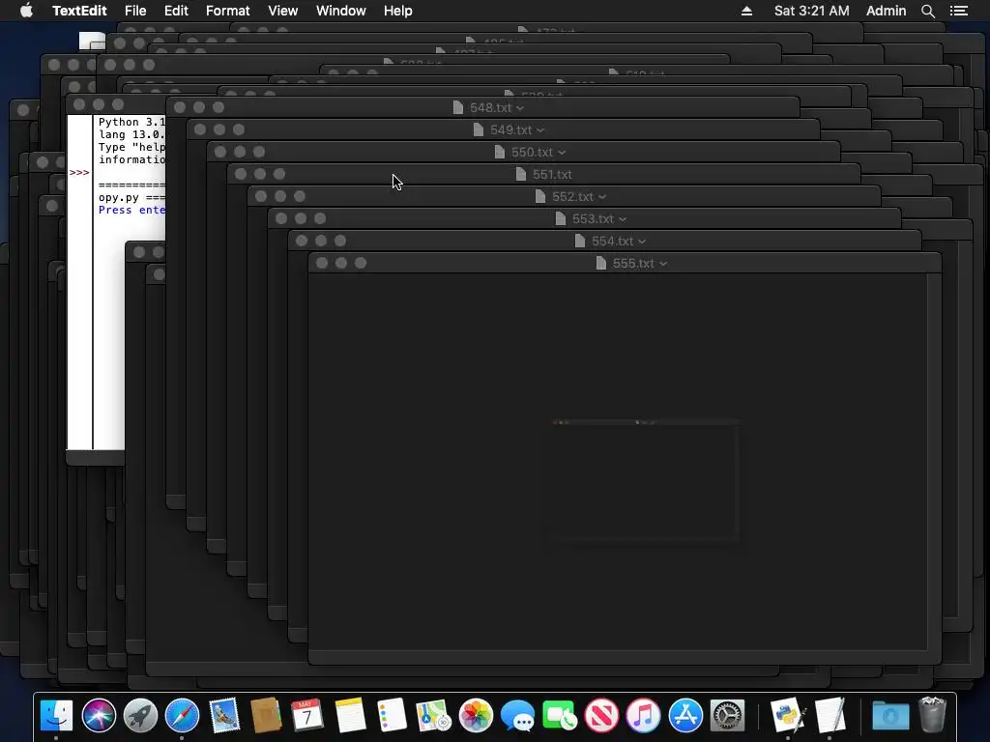990x742 pixels.
Task: Click the >>> prompt in Python shell
Action: coord(79,172)
